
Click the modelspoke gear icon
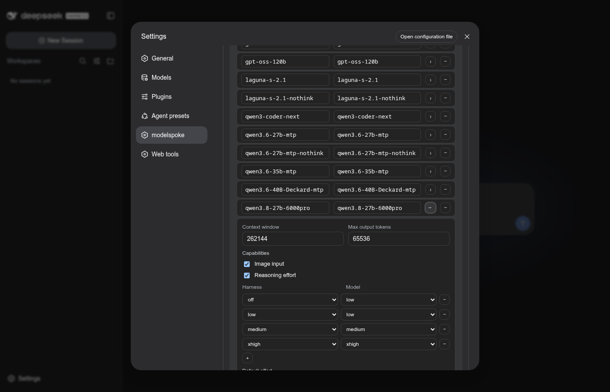point(145,135)
